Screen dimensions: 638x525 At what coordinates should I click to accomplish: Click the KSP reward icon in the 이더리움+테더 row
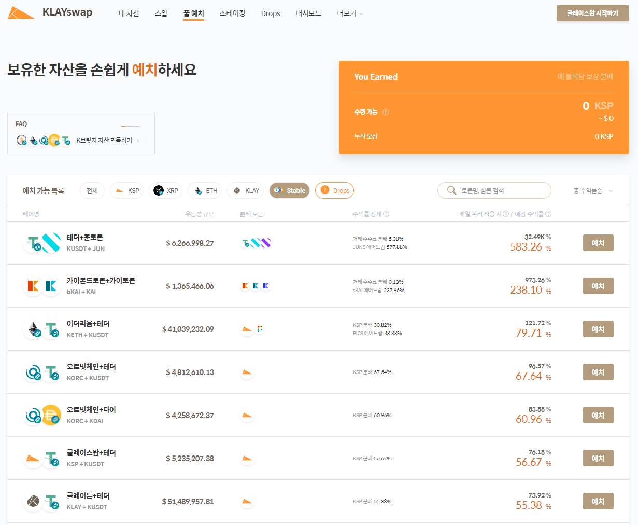coord(247,329)
